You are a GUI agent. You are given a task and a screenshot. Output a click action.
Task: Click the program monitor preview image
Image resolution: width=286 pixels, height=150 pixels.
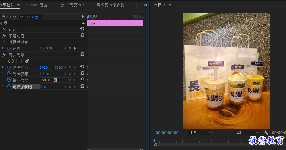click(227, 71)
